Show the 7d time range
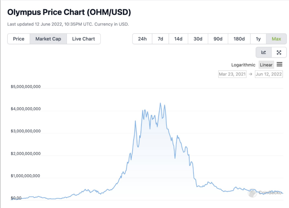This screenshot has height=208, width=289. 160,39
